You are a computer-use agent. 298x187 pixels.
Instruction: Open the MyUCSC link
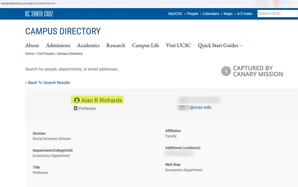(175, 14)
